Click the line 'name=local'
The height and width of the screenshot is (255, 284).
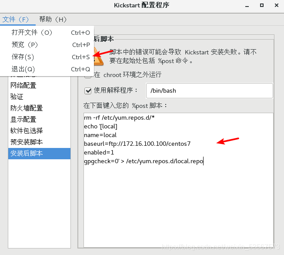(x=100, y=135)
